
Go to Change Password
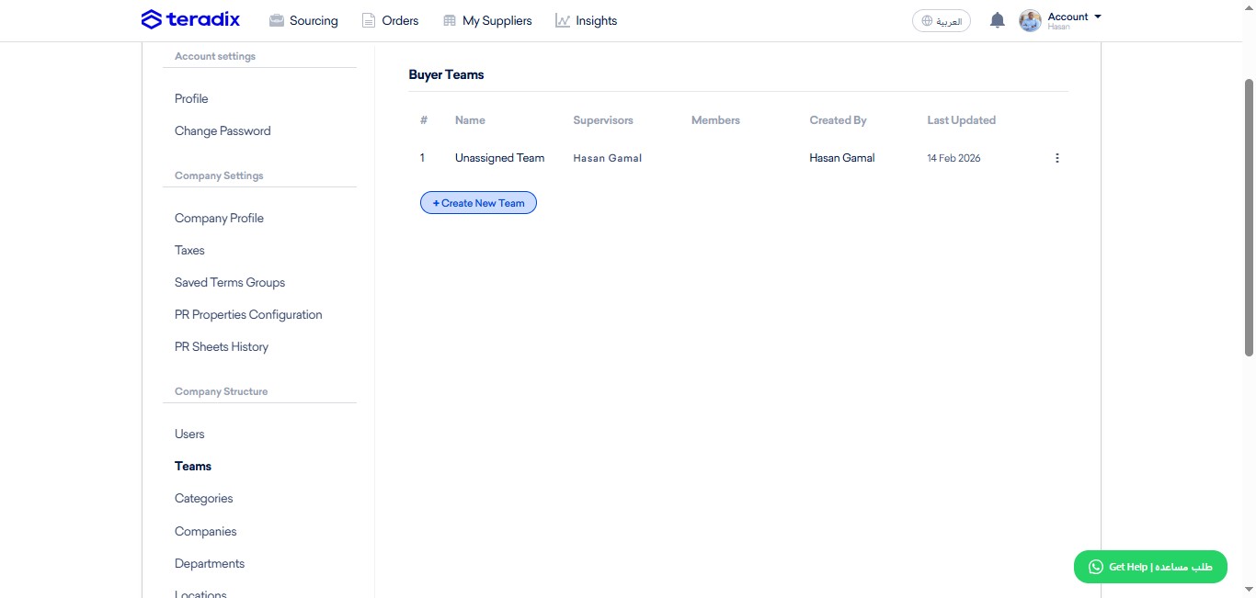(x=223, y=130)
